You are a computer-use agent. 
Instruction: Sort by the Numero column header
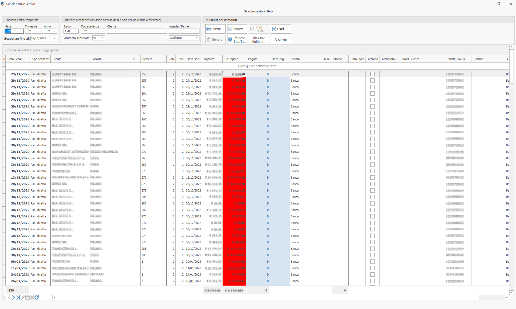pos(153,59)
